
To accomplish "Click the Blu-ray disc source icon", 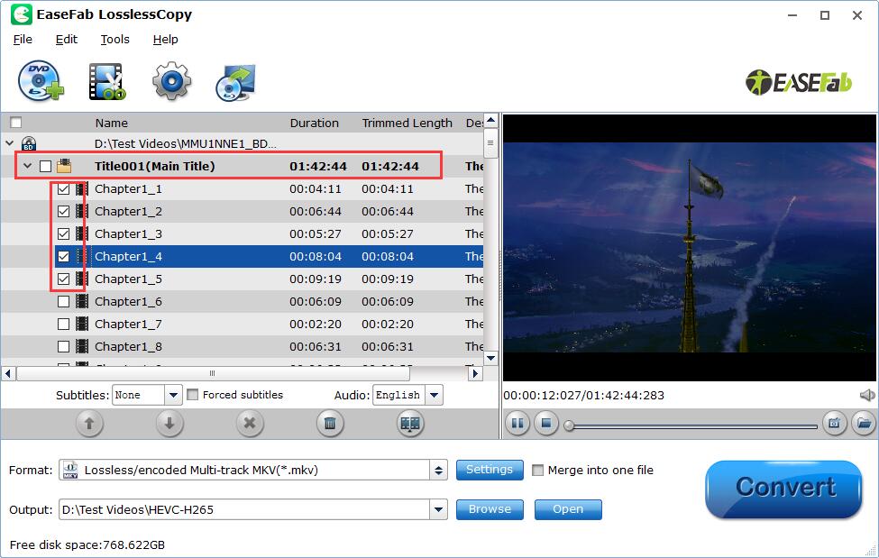I will click(x=29, y=143).
